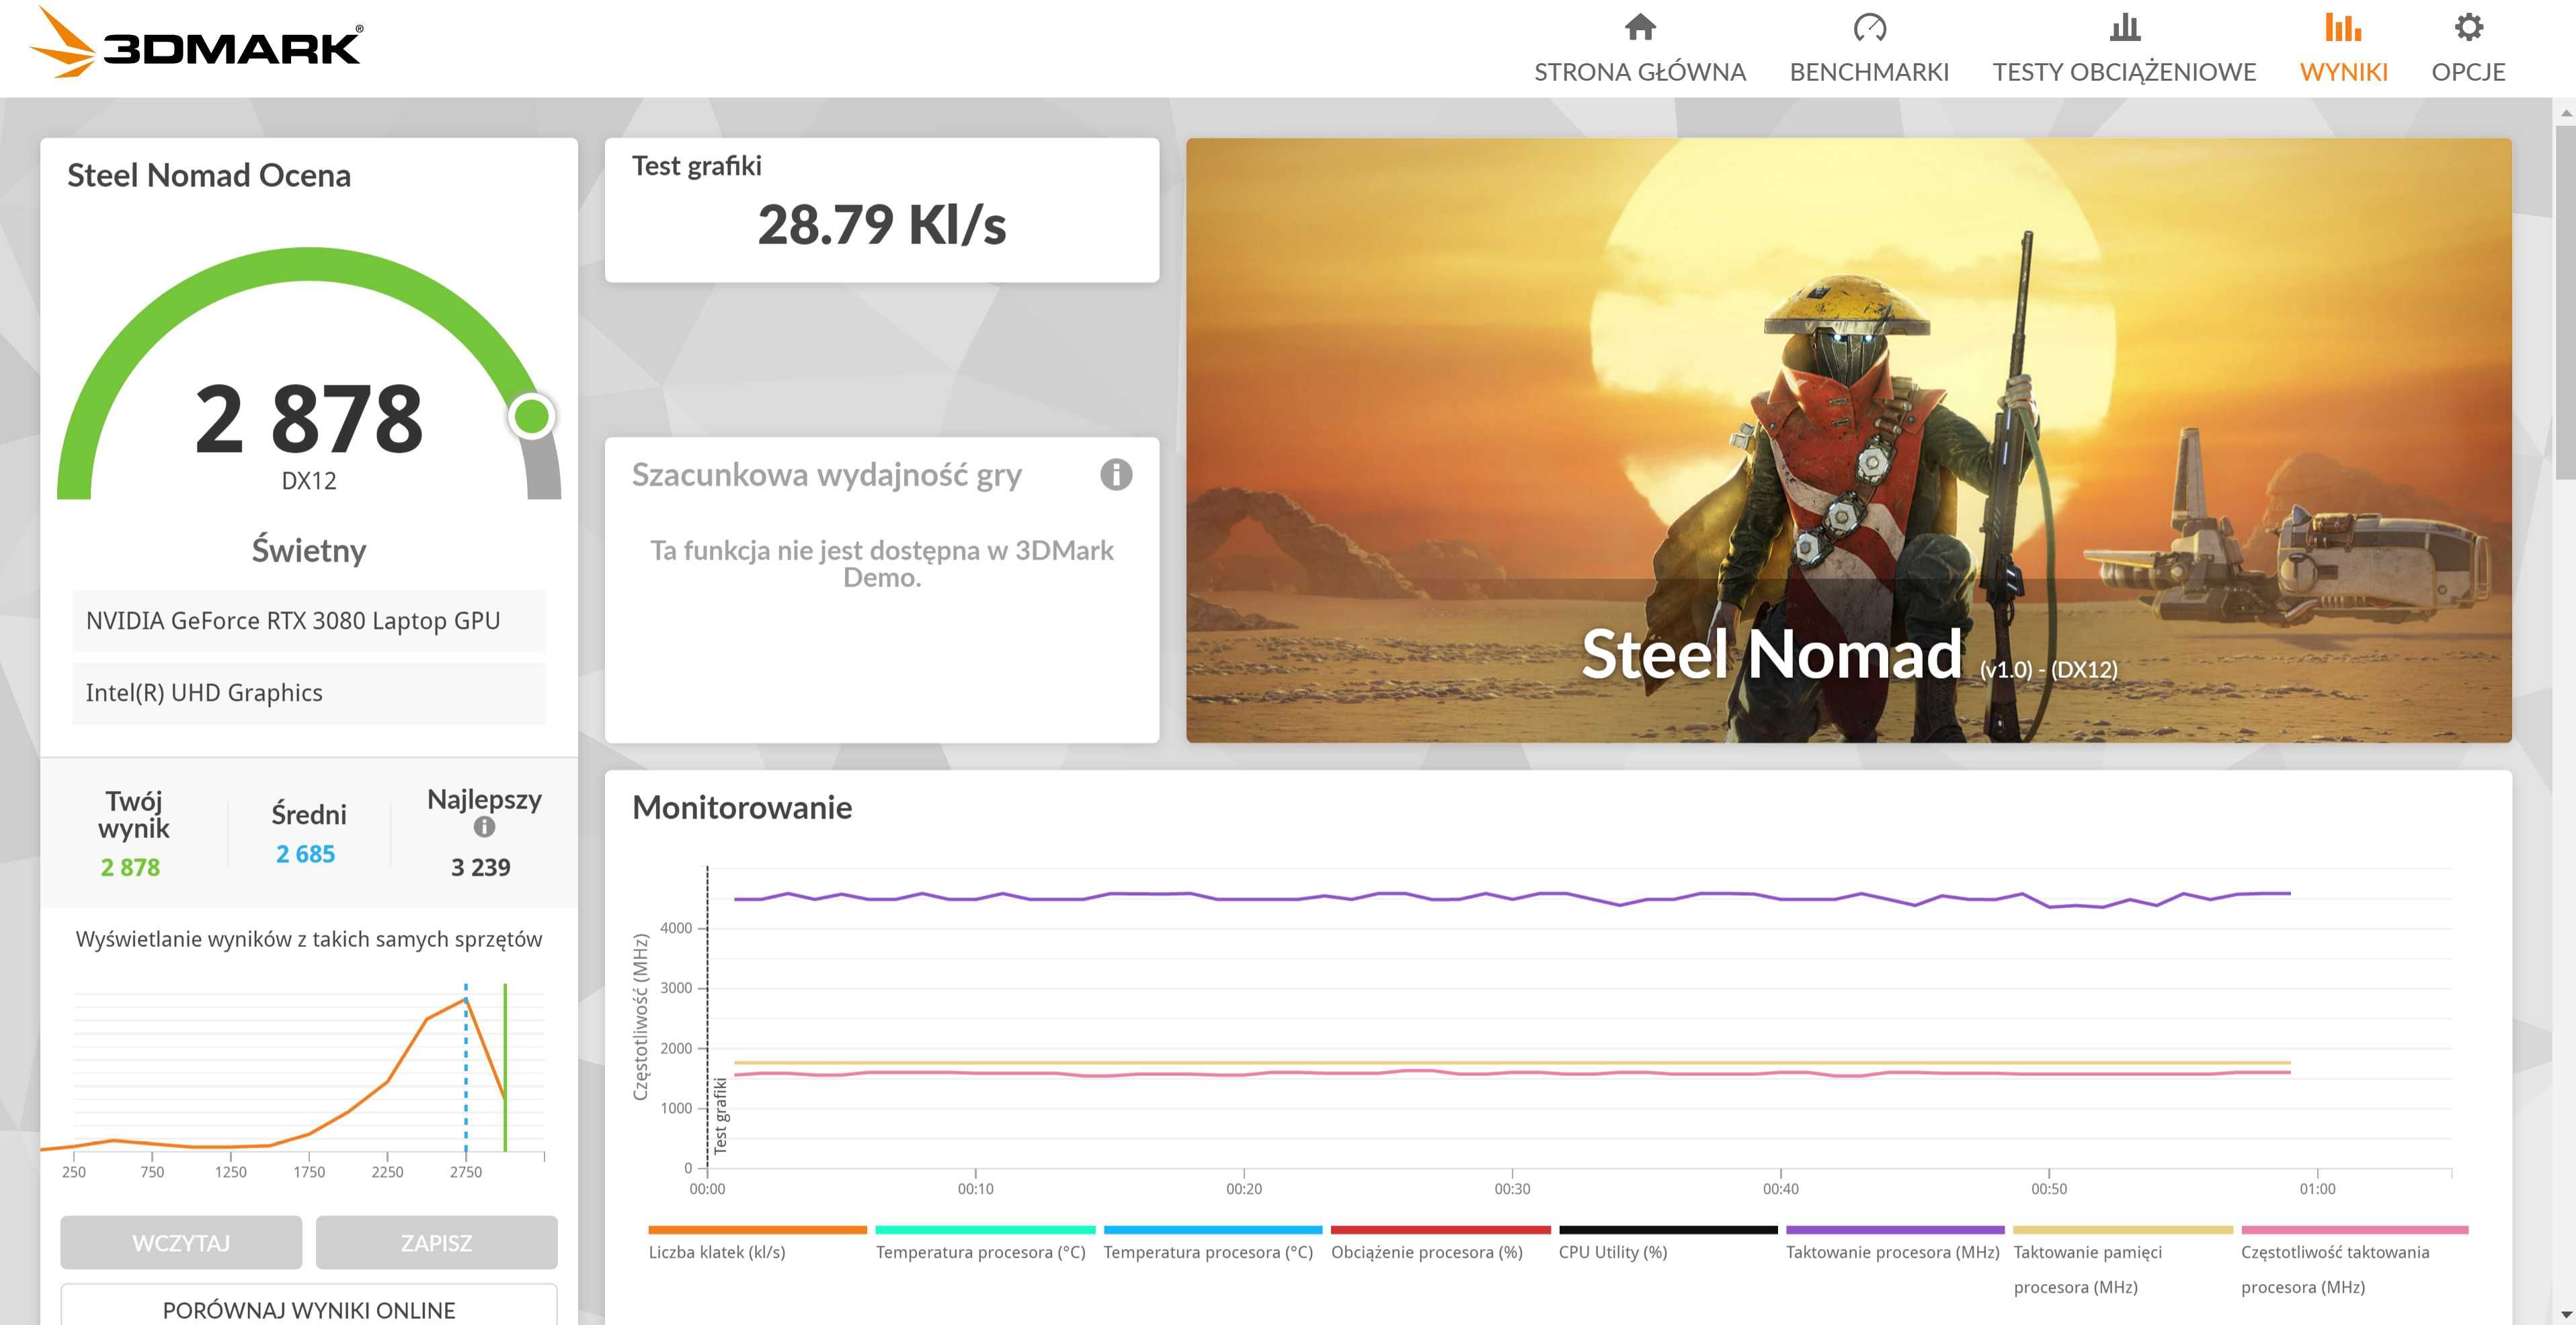2576x1325 pixels.
Task: Click the bar chart icon above Testy Obciążeniowe
Action: [x=2124, y=27]
